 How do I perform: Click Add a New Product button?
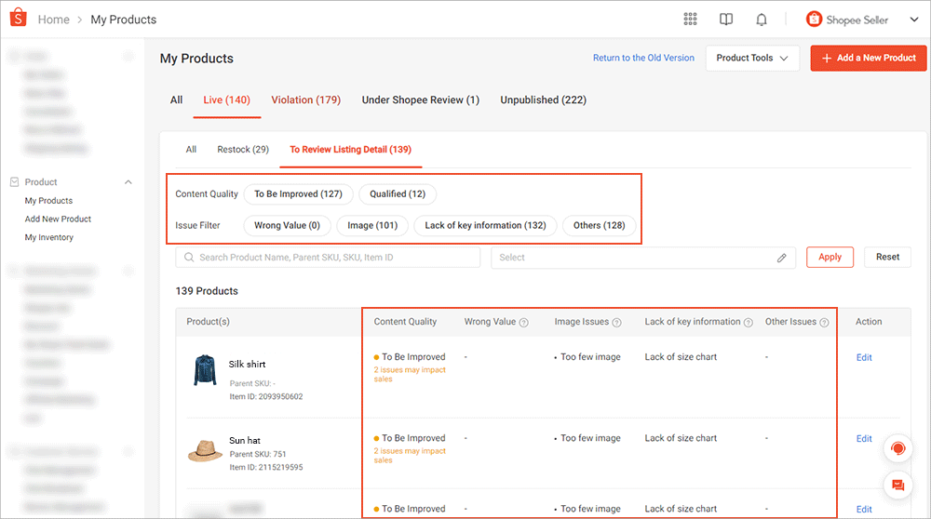tap(868, 58)
